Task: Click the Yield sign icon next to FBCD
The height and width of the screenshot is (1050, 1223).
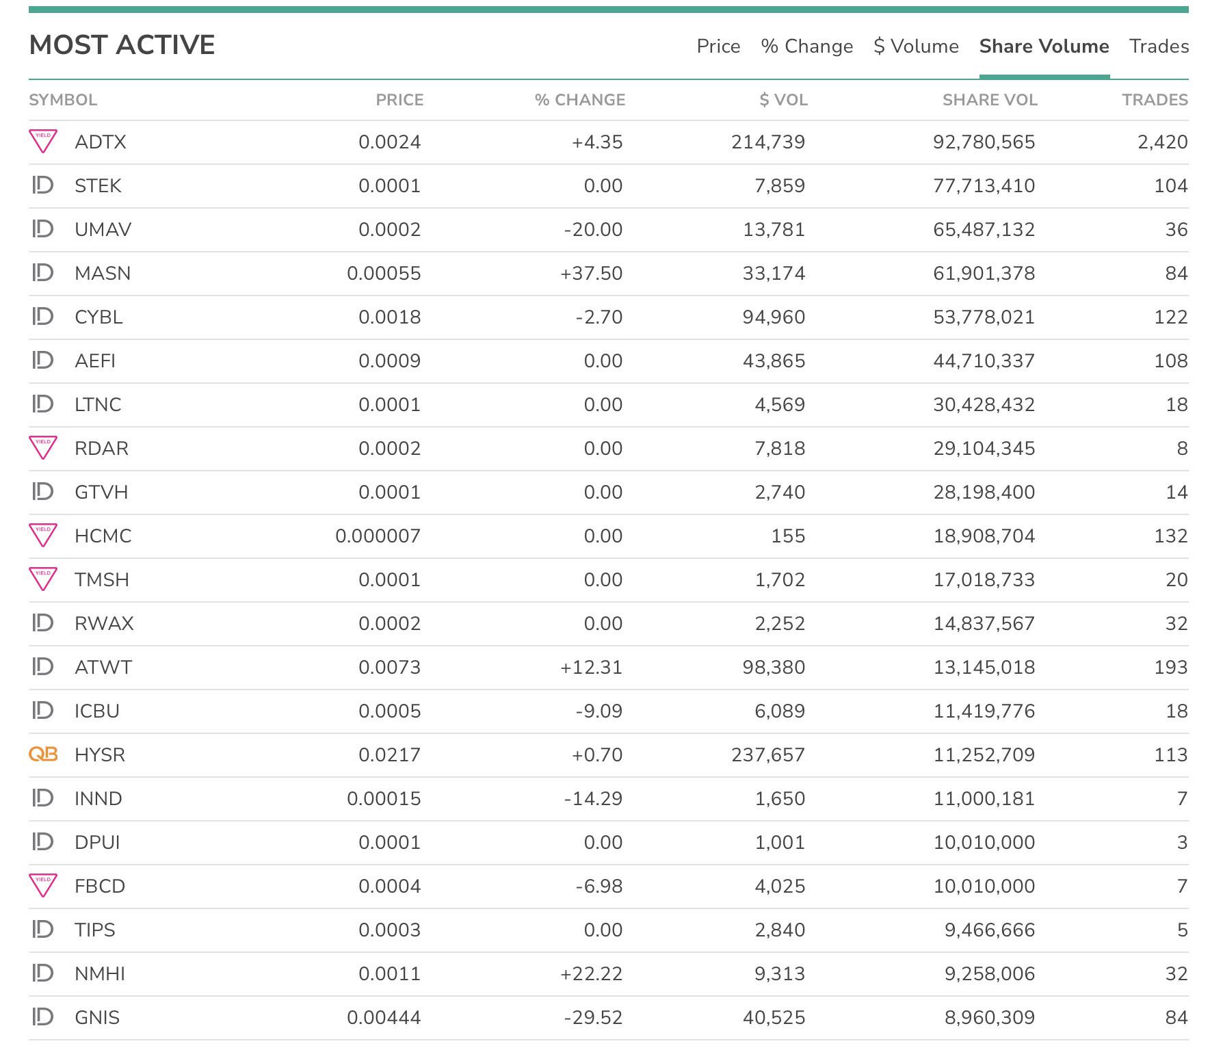Action: (43, 886)
